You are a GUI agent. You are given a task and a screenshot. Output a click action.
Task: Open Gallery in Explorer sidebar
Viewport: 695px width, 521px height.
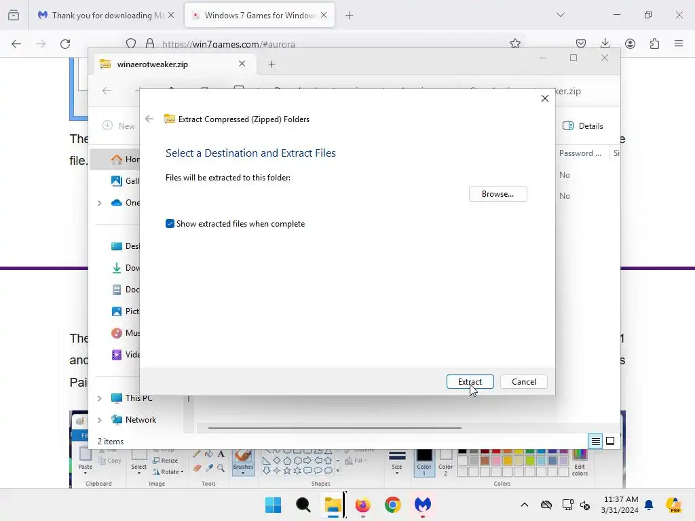point(126,180)
